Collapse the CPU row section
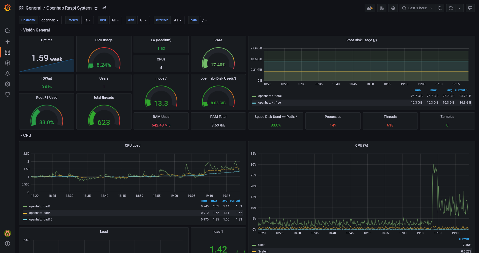 [27, 135]
